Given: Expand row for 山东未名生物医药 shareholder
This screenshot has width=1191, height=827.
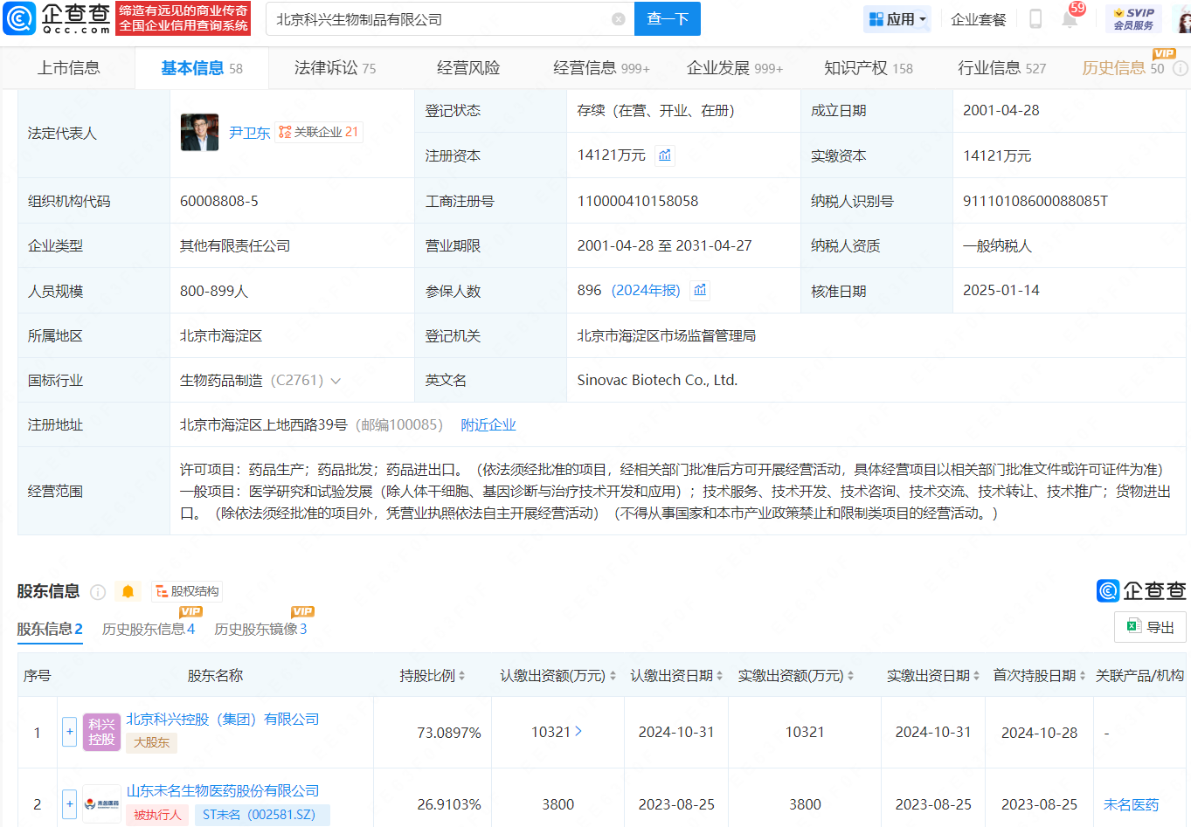Looking at the screenshot, I should [x=69, y=803].
